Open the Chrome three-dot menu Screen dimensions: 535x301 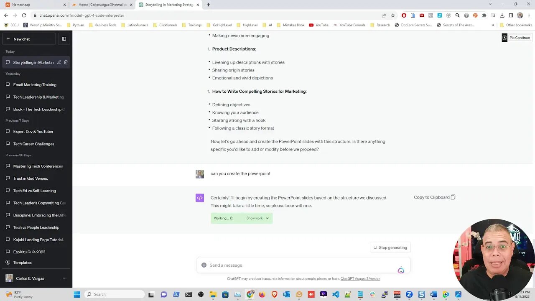click(x=529, y=15)
